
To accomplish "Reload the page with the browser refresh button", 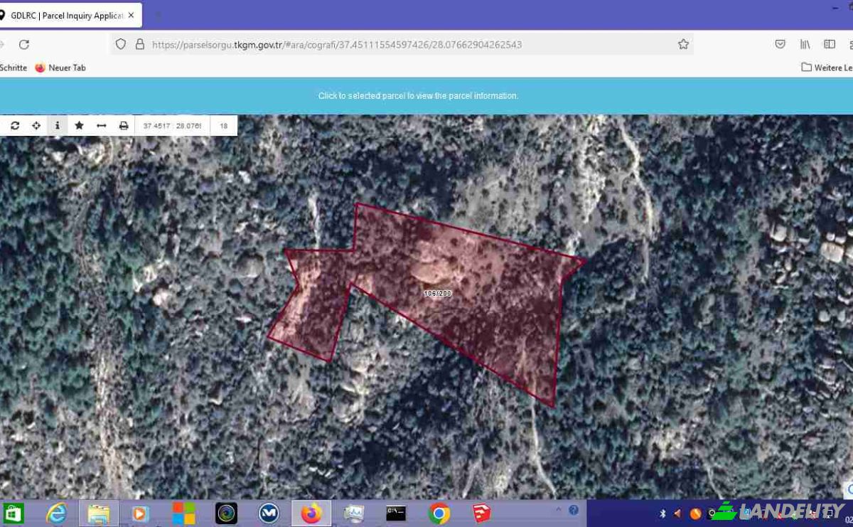I will pos(24,44).
